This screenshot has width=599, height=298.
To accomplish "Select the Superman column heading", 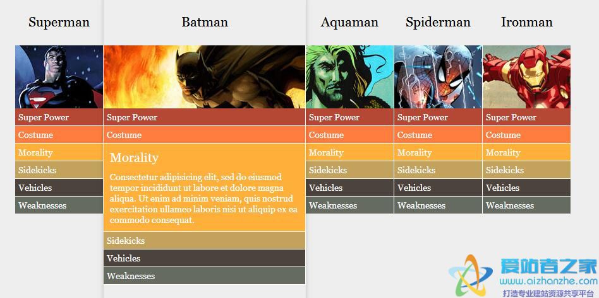I will [59, 22].
